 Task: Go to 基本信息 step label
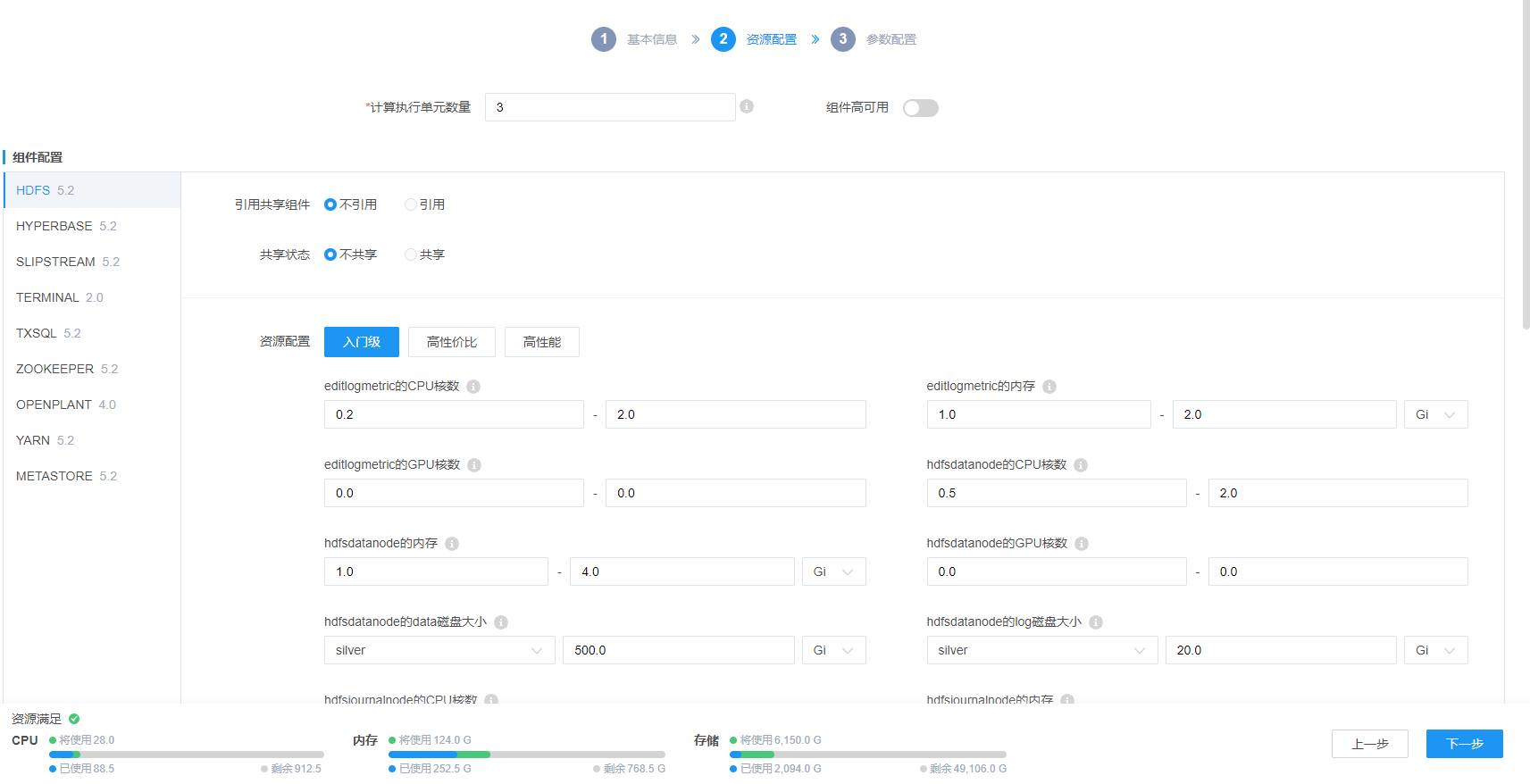pyautogui.click(x=652, y=39)
